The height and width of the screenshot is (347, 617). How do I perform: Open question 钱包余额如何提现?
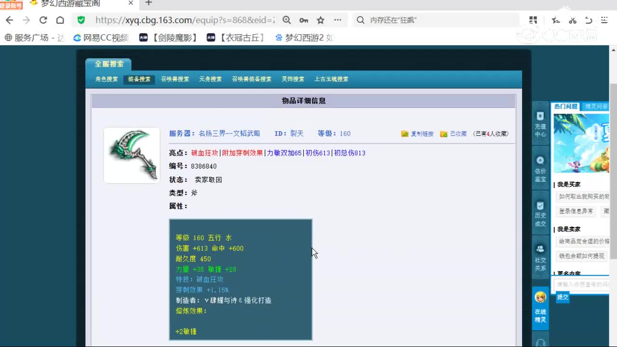click(581, 256)
